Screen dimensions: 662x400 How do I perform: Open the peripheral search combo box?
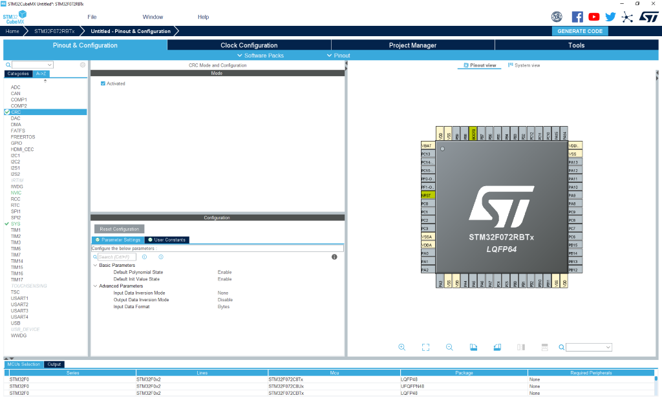[x=32, y=65]
